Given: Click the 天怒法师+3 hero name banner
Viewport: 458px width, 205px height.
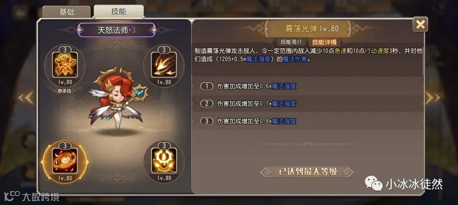Looking at the screenshot, I should 117,30.
